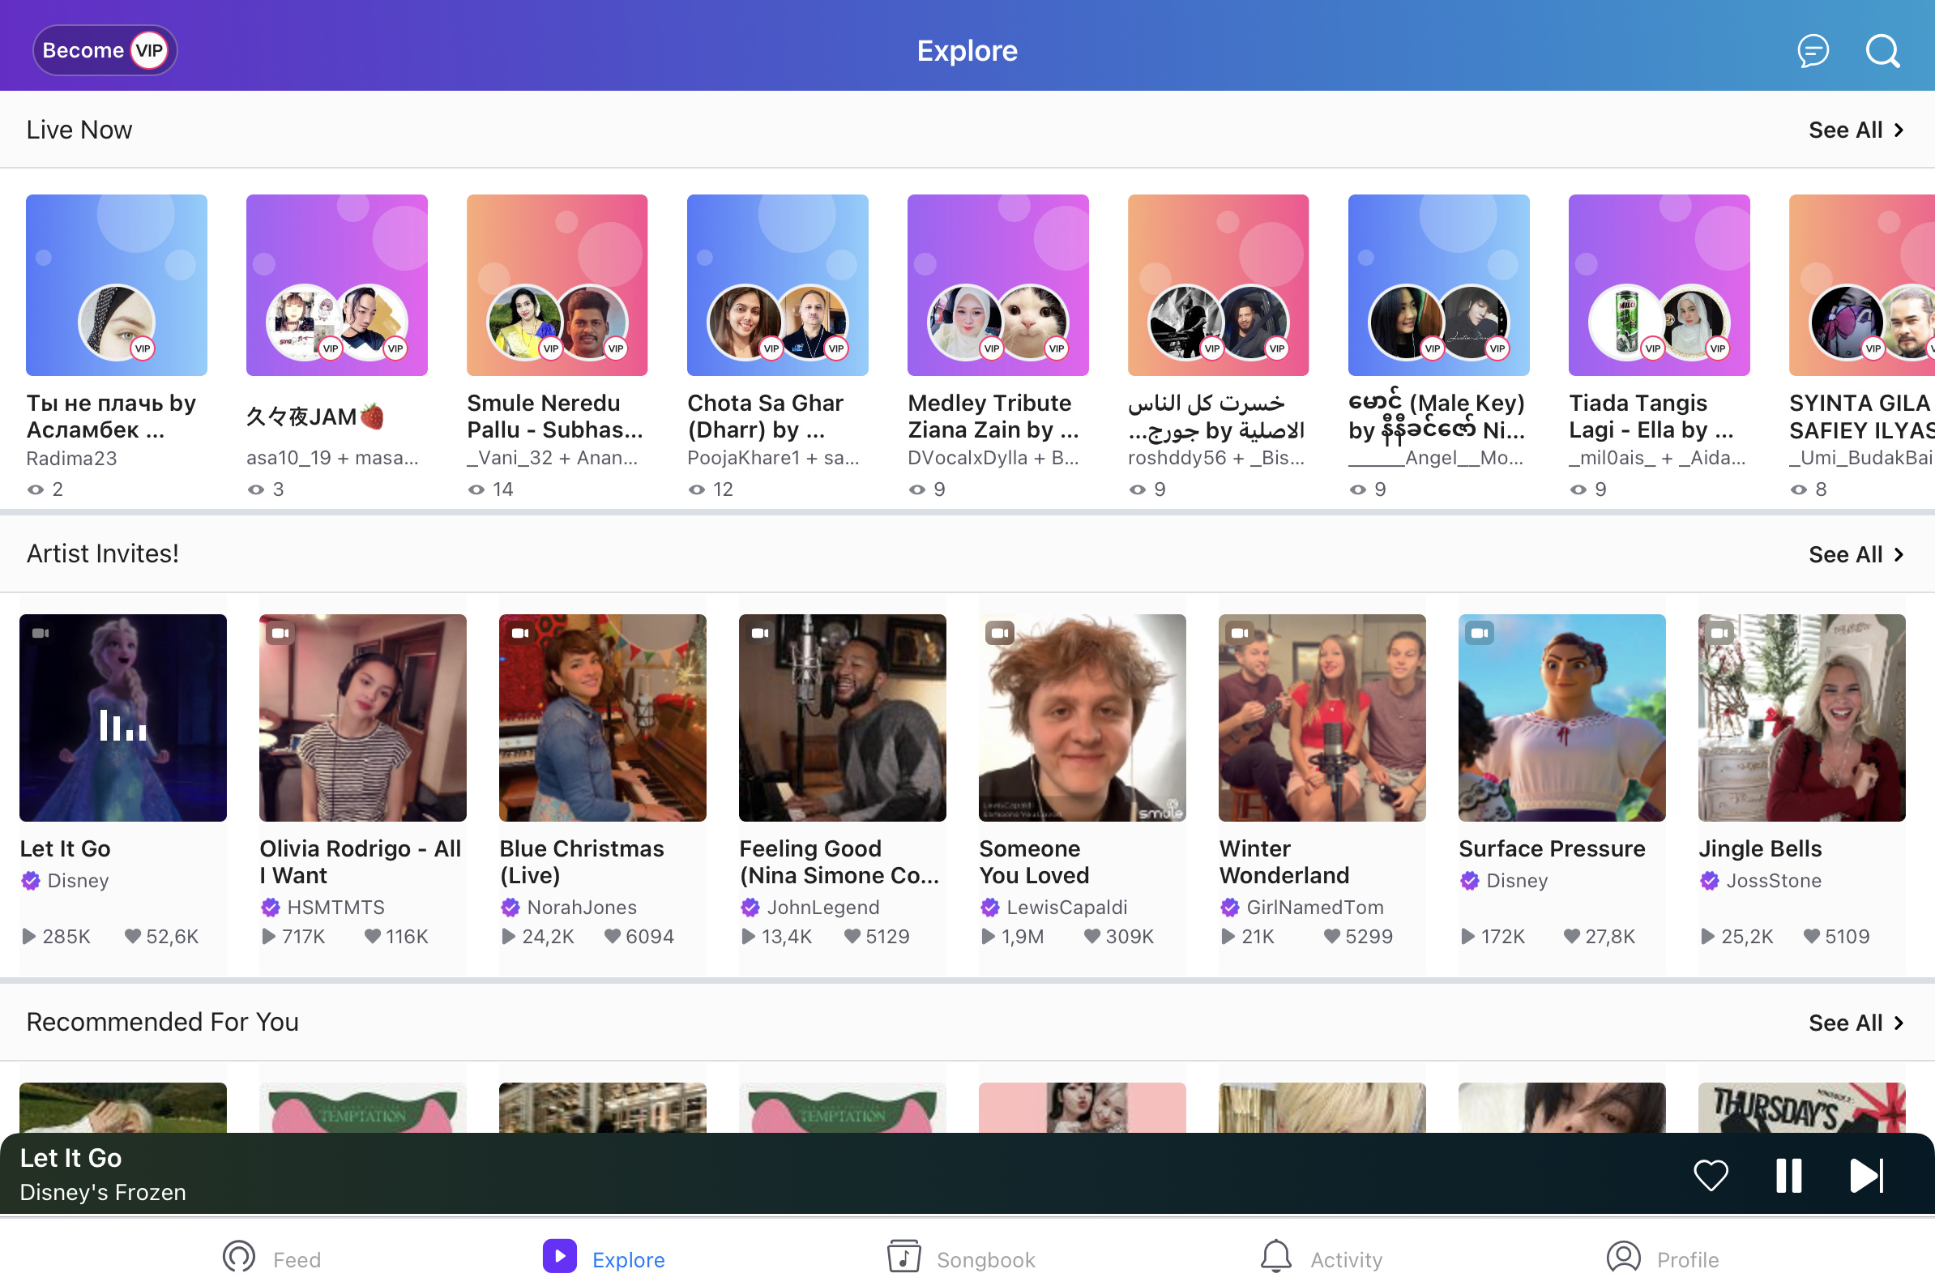
Task: Click the Disney artist name under Let It Go
Action: tap(78, 881)
